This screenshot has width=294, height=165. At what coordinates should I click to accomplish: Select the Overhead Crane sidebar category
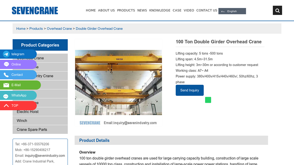[40, 58]
